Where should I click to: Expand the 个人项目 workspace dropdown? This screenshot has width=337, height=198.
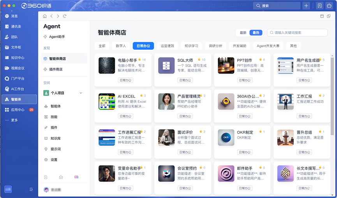pos(81,93)
